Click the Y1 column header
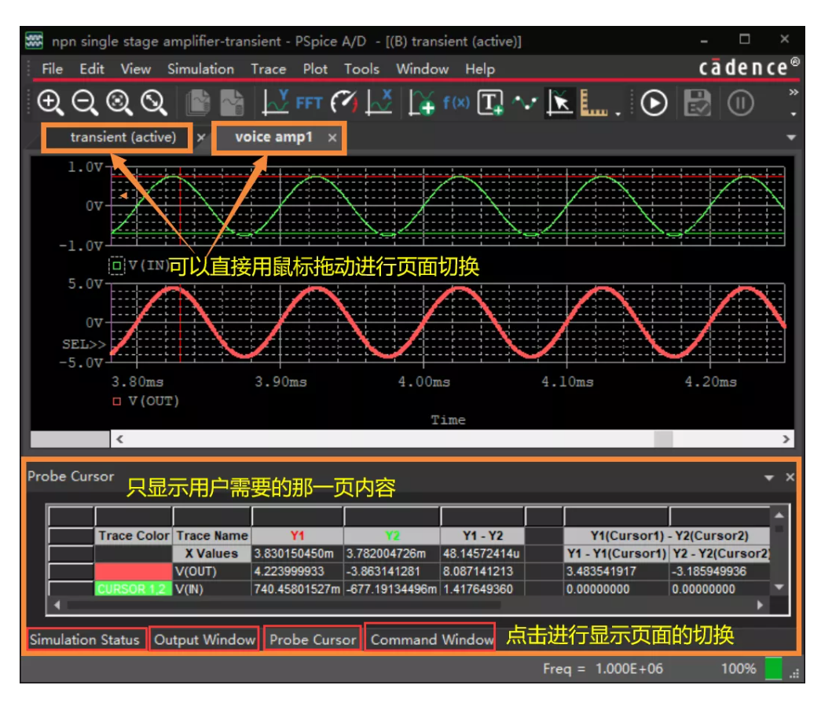Viewport: 821px width, 707px height. pos(298,536)
